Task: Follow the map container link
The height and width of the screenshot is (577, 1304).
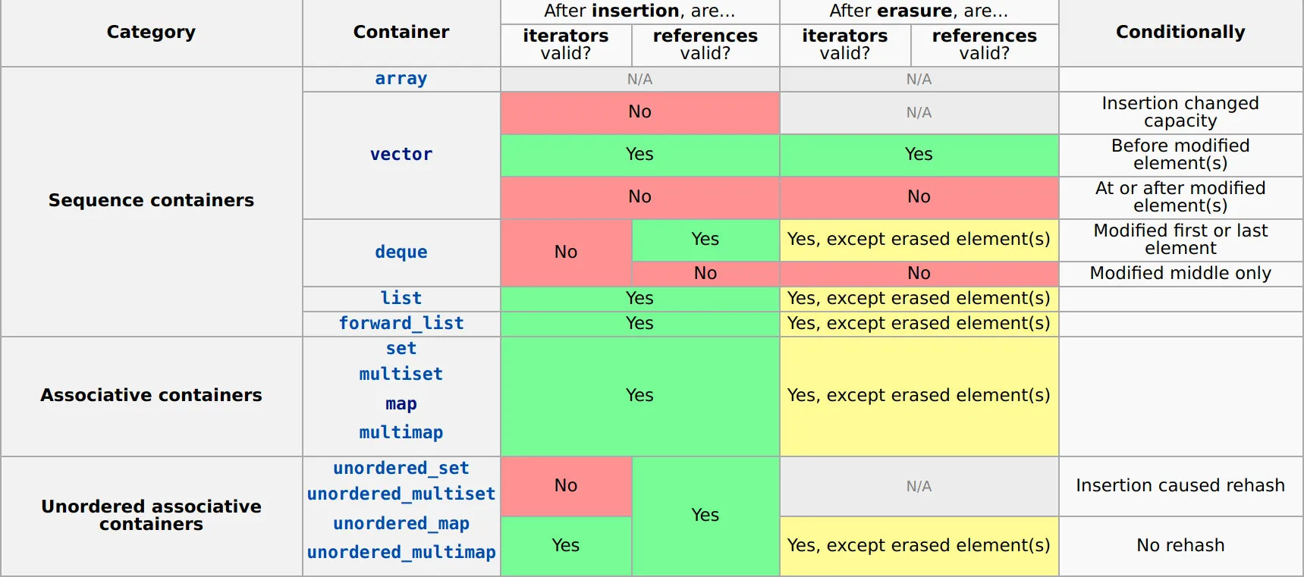Action: 401,404
